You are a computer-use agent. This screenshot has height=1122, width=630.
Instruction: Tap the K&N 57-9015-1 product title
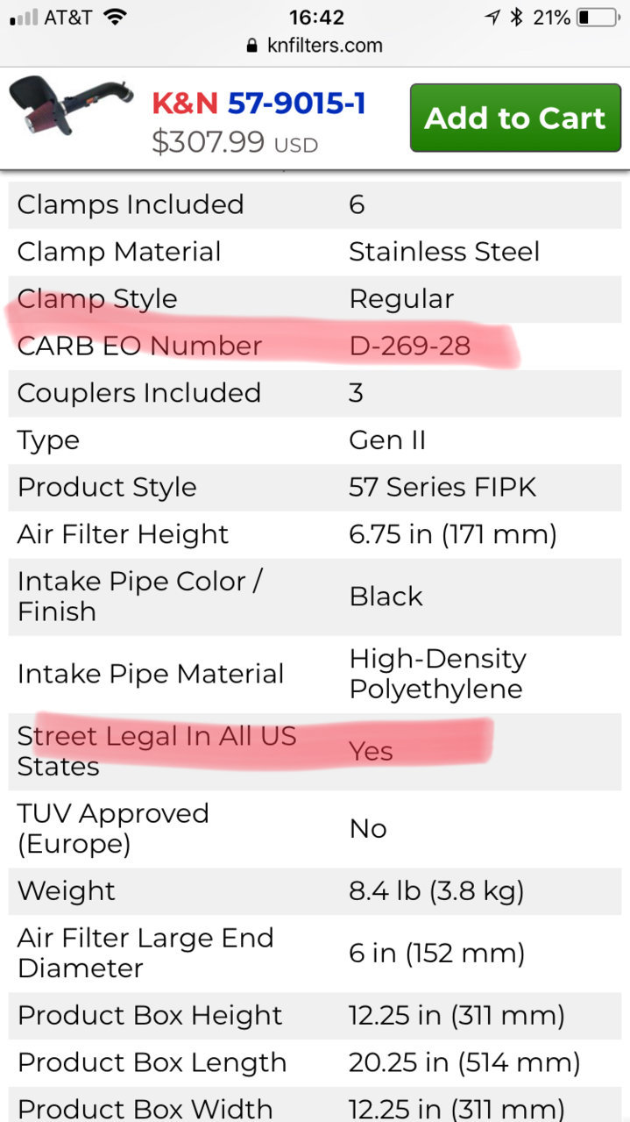pos(258,104)
